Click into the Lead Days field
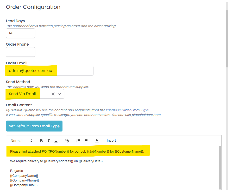This screenshot has width=232, height=194. tap(21, 33)
